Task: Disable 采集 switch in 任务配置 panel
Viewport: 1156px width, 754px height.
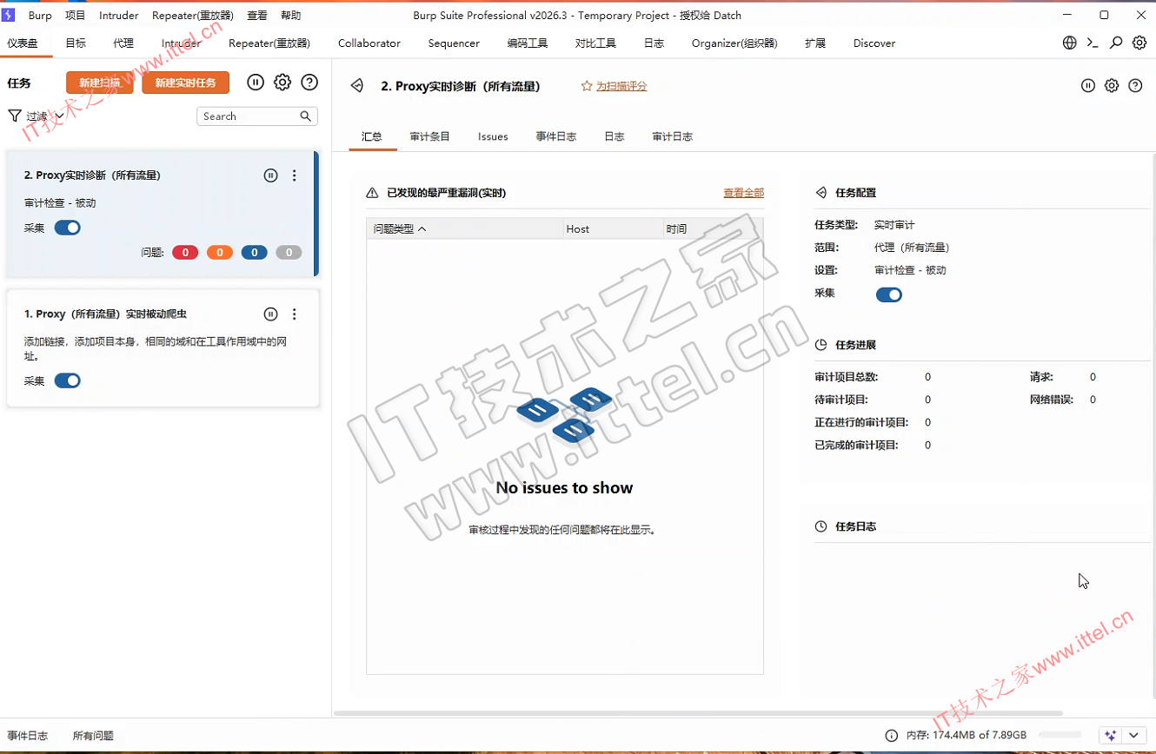Action: click(x=888, y=294)
